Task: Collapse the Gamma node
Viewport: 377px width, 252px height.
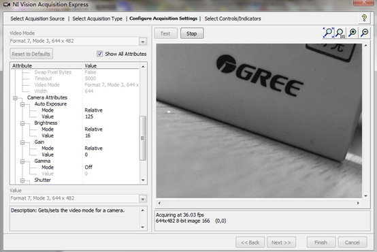Action: pyautogui.click(x=22, y=161)
